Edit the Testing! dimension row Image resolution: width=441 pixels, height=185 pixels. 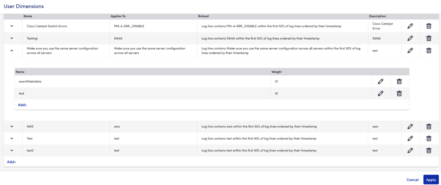[410, 38]
